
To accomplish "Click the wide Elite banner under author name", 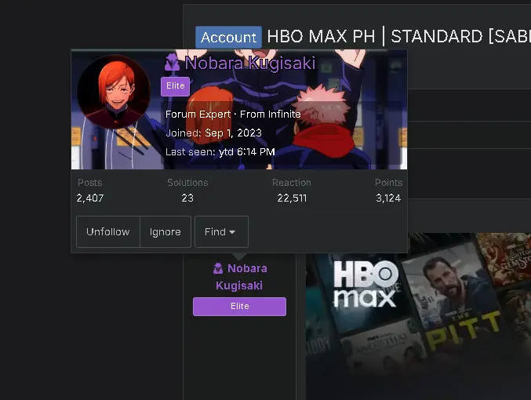I will pos(239,307).
